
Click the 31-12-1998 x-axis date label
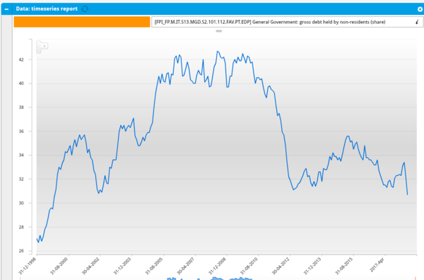[x=28, y=266]
